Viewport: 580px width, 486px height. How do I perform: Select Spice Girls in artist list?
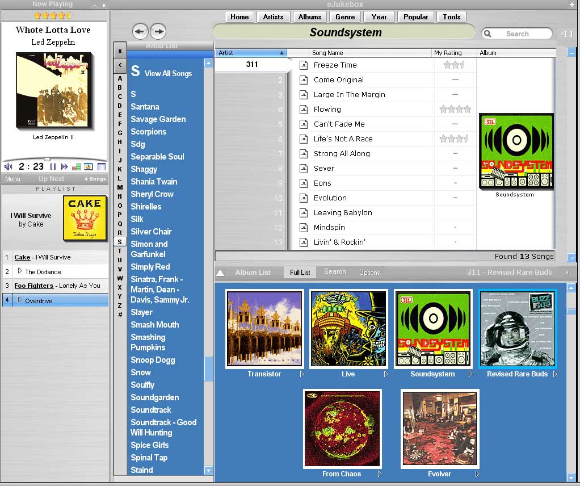pyautogui.click(x=149, y=445)
